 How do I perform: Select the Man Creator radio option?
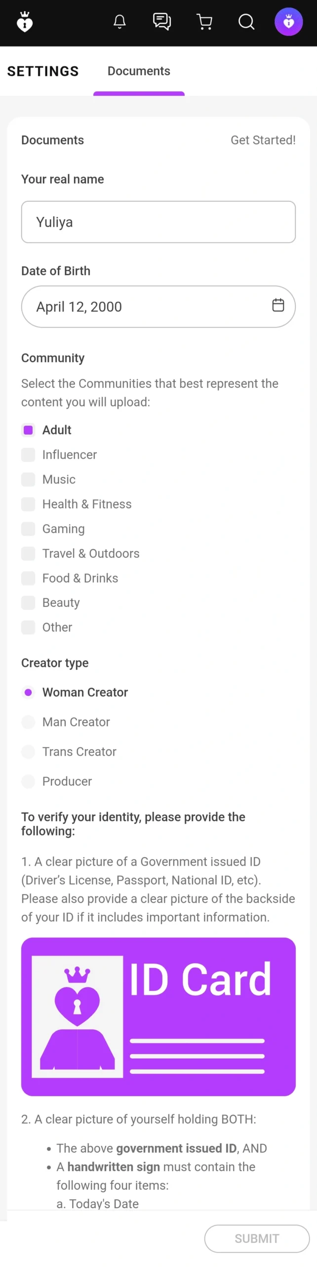28,722
